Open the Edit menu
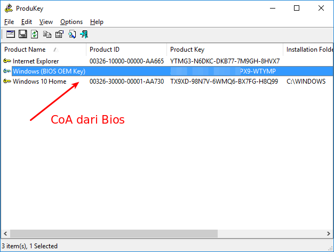Image resolution: width=334 pixels, height=252 pixels. coord(27,22)
